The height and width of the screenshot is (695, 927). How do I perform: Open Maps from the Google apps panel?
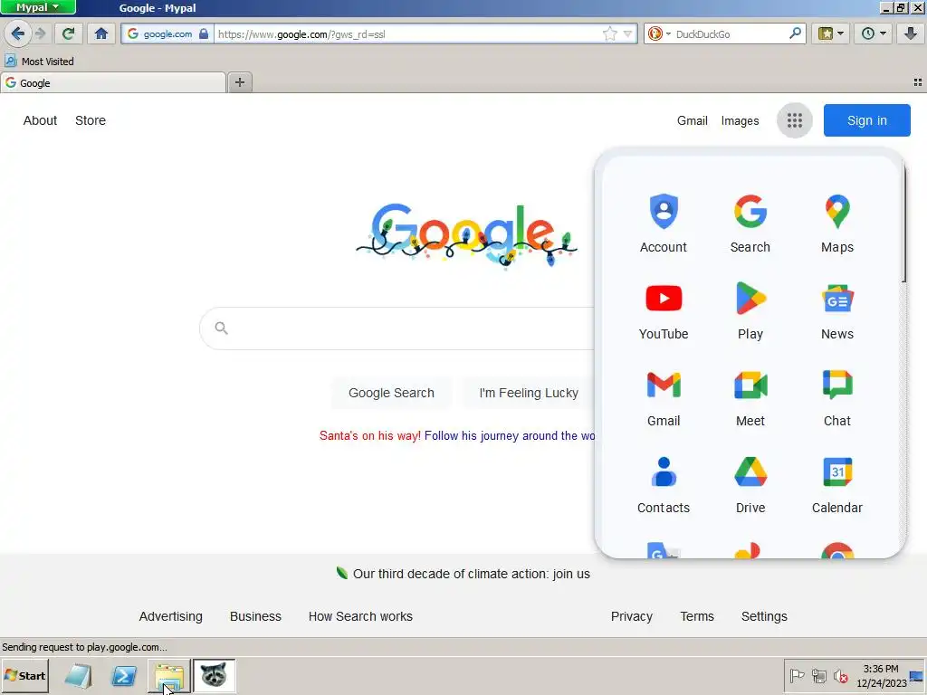(x=837, y=224)
